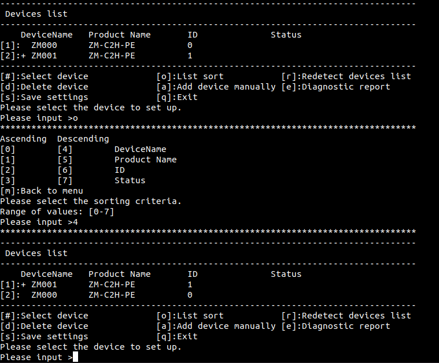Click the [5] descending Product Name sort option
439x363 pixels.
65,160
